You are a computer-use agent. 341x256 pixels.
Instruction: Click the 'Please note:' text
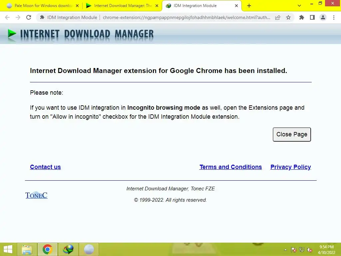click(x=47, y=93)
